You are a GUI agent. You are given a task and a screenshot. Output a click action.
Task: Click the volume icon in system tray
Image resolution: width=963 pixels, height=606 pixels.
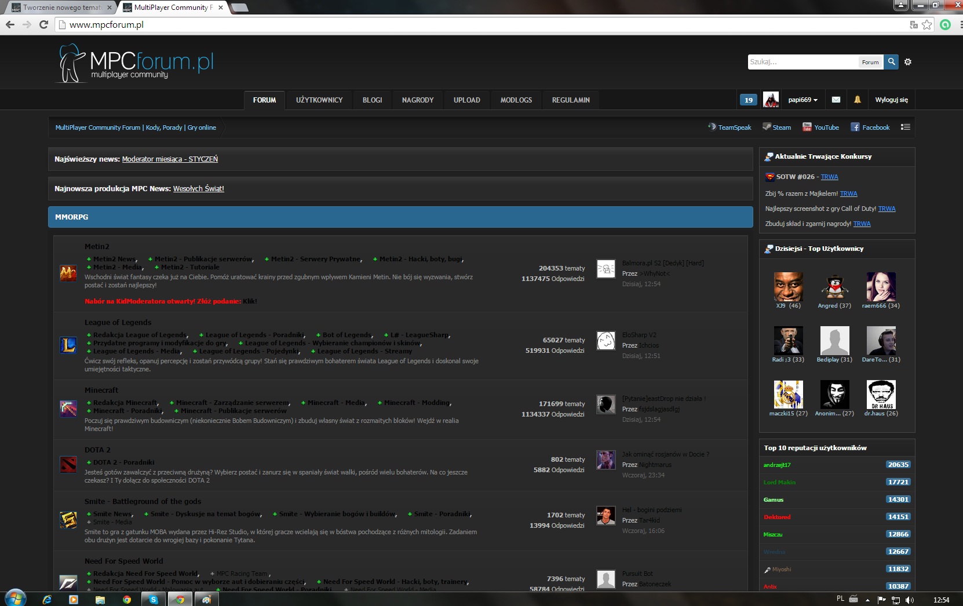coord(910,600)
